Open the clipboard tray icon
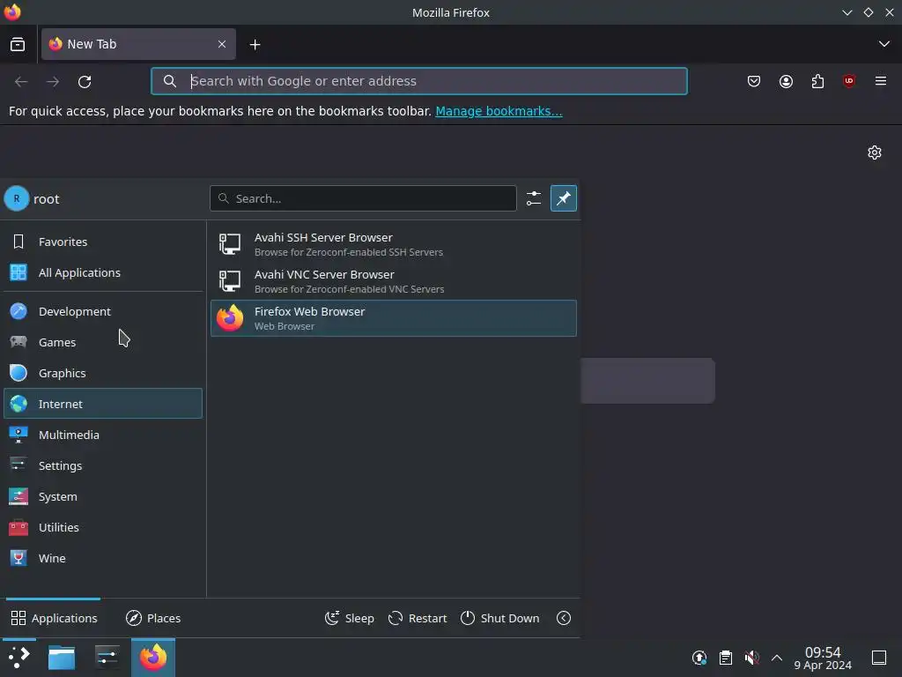This screenshot has height=677, width=902. [x=726, y=658]
